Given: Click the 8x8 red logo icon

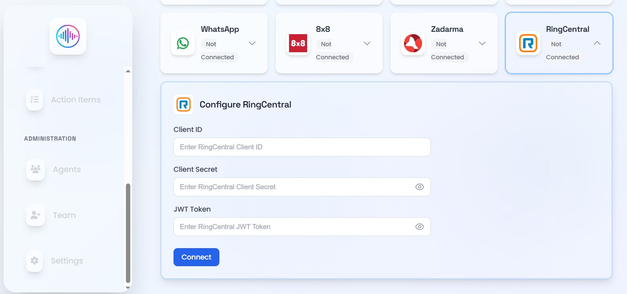Looking at the screenshot, I should [298, 43].
